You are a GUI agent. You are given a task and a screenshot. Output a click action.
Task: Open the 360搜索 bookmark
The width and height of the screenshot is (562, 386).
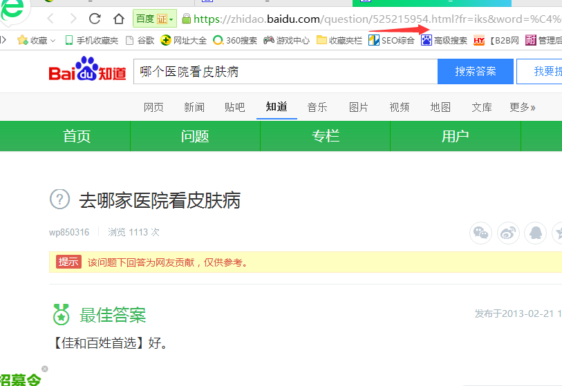point(235,41)
